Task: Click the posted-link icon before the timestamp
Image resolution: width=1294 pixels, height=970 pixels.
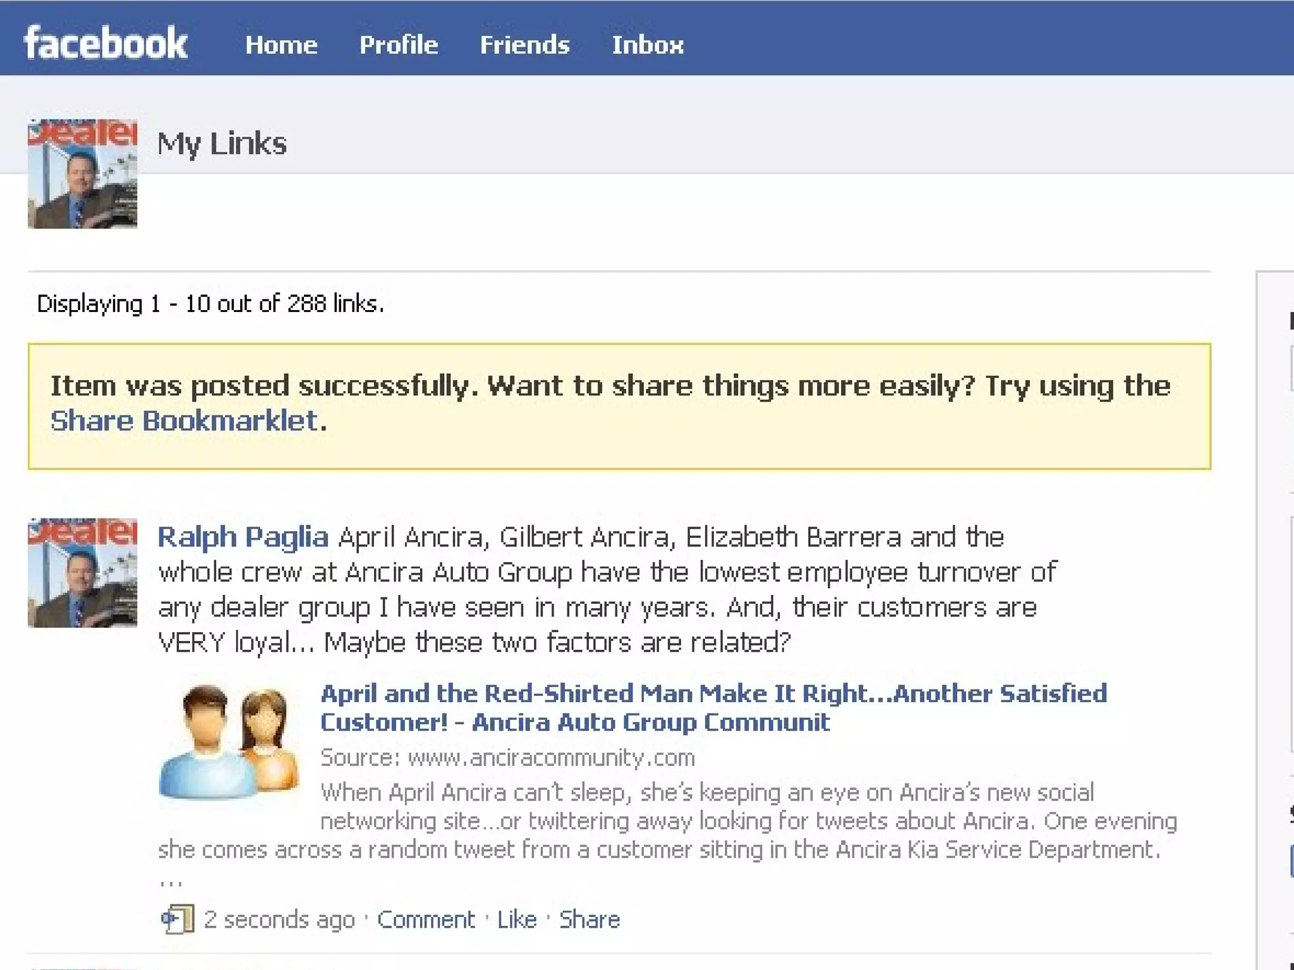Action: click(178, 919)
